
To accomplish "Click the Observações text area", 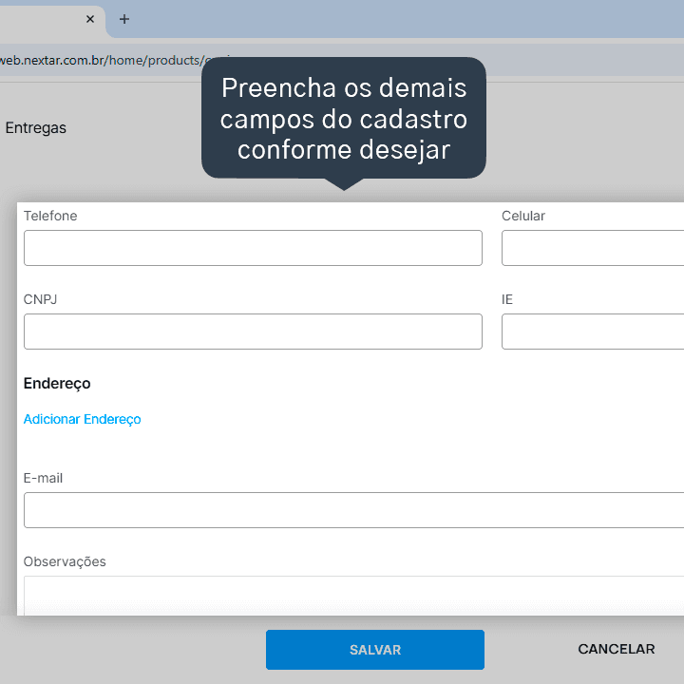I will [x=353, y=596].
